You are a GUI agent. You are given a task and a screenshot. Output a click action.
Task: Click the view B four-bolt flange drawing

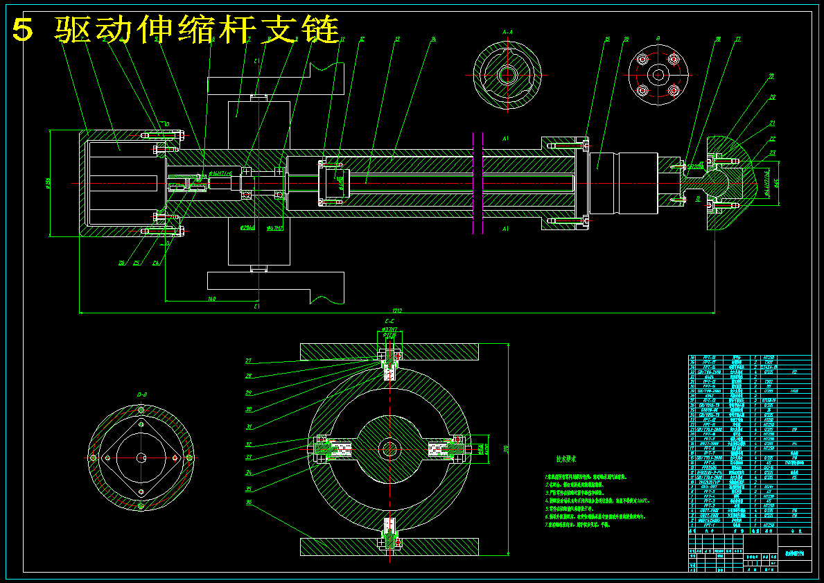(x=658, y=75)
